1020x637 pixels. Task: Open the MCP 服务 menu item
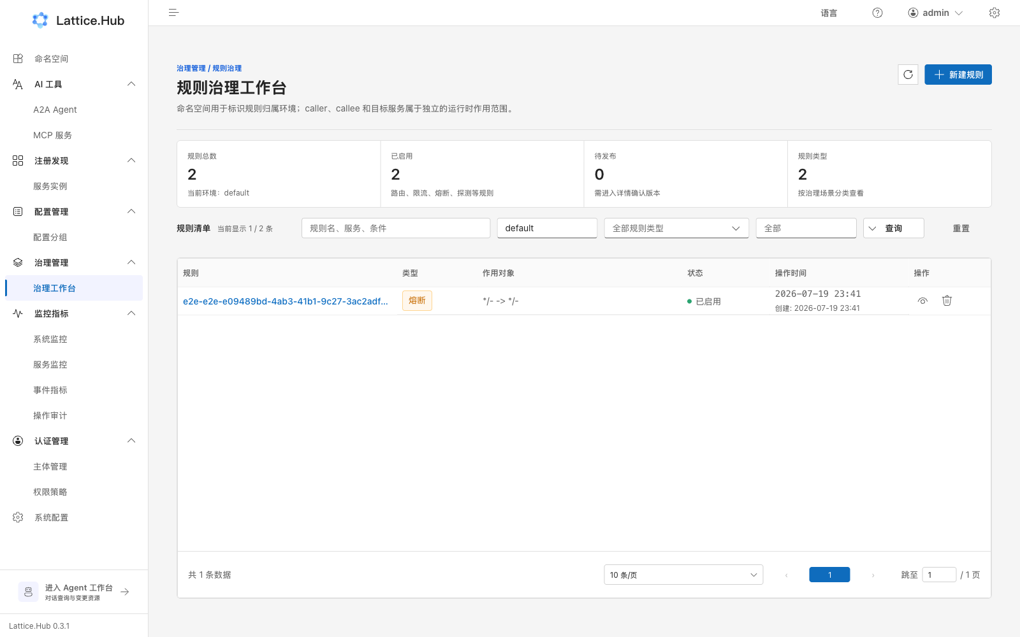(x=74, y=135)
